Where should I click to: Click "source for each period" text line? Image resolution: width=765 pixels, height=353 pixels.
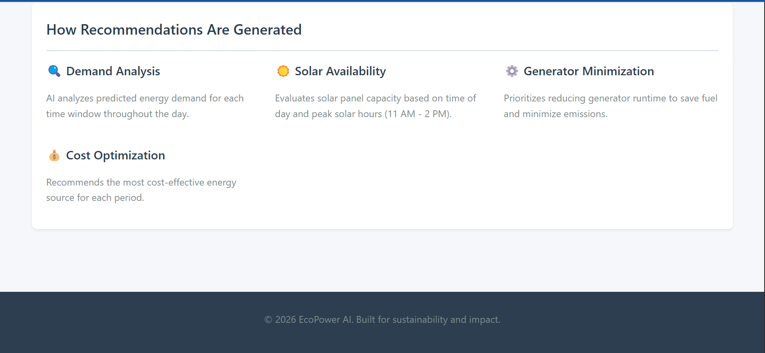pos(95,198)
